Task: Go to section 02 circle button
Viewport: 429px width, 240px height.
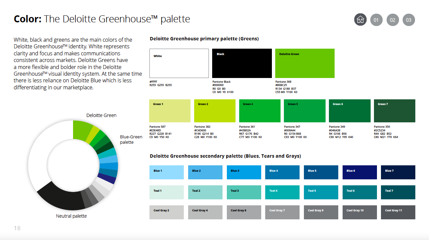Action: click(393, 20)
